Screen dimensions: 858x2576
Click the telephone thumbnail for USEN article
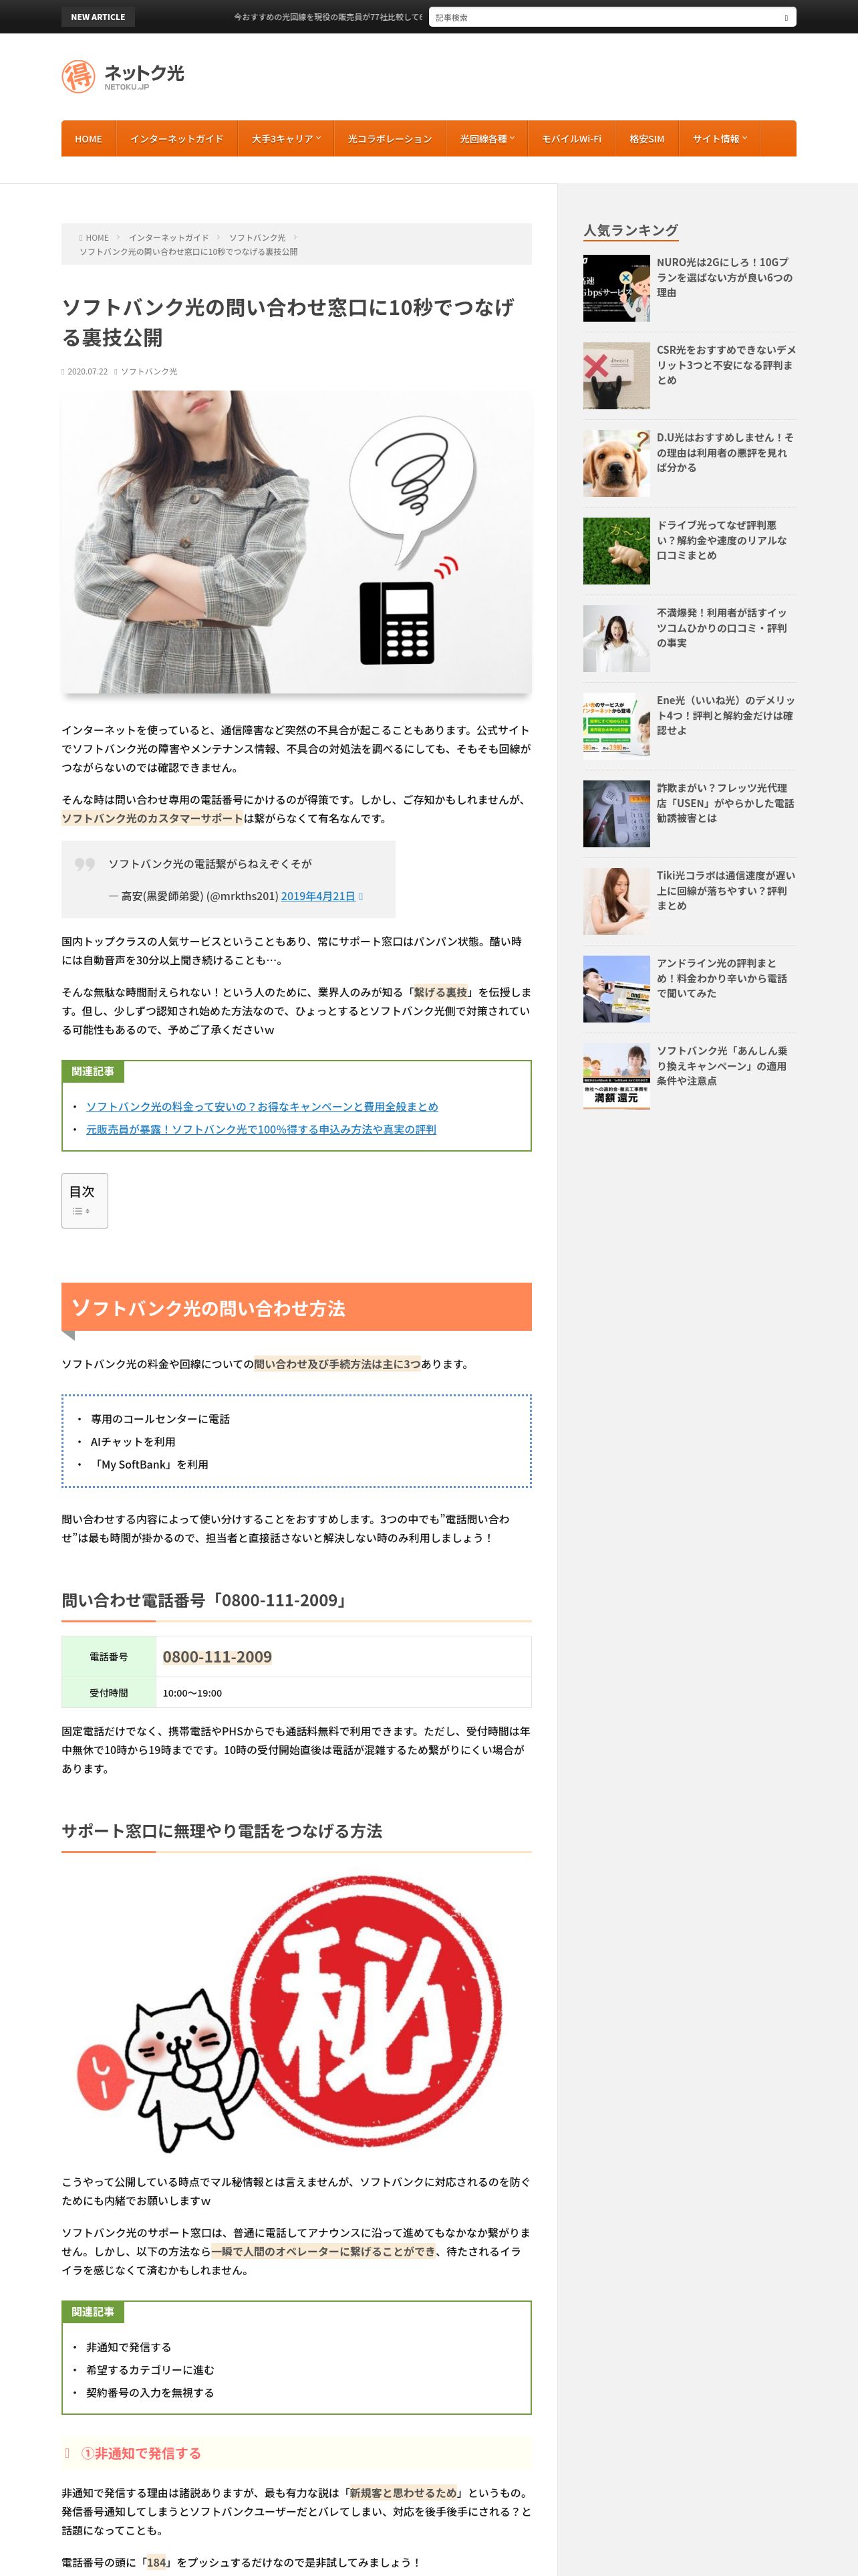click(x=616, y=814)
